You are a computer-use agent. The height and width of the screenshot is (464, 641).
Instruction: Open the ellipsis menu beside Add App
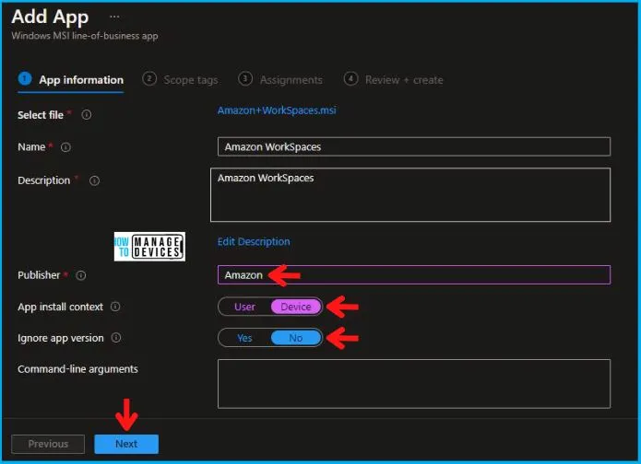pos(114,17)
